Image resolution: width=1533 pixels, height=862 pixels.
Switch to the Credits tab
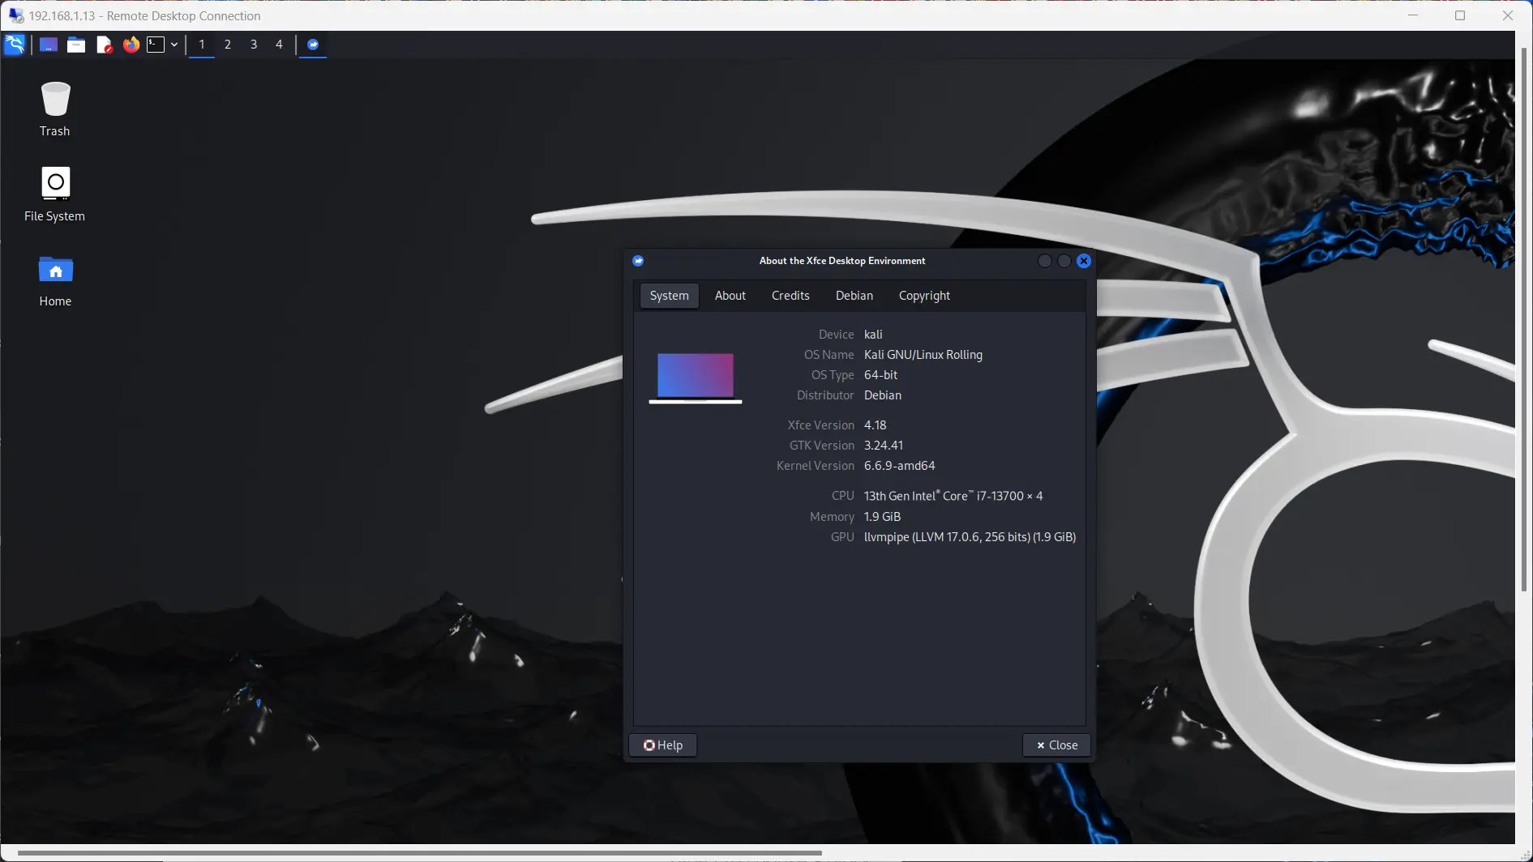coord(790,295)
